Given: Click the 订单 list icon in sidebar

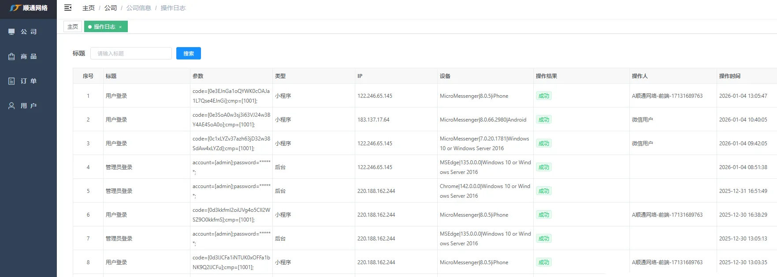Looking at the screenshot, I should coord(11,81).
